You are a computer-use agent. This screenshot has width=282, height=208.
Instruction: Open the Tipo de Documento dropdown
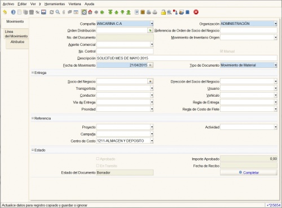(275, 65)
